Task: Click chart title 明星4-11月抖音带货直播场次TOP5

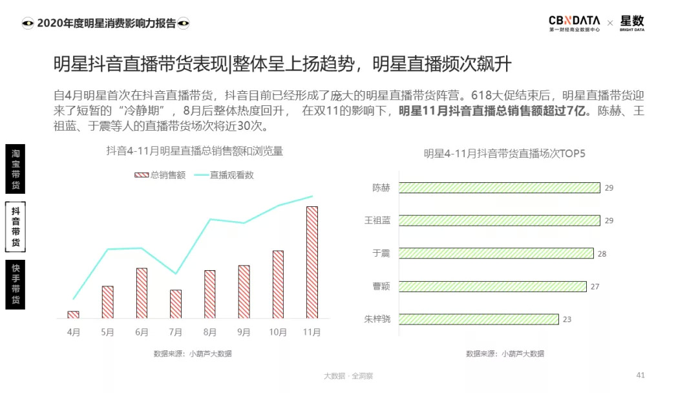Action: tap(504, 154)
